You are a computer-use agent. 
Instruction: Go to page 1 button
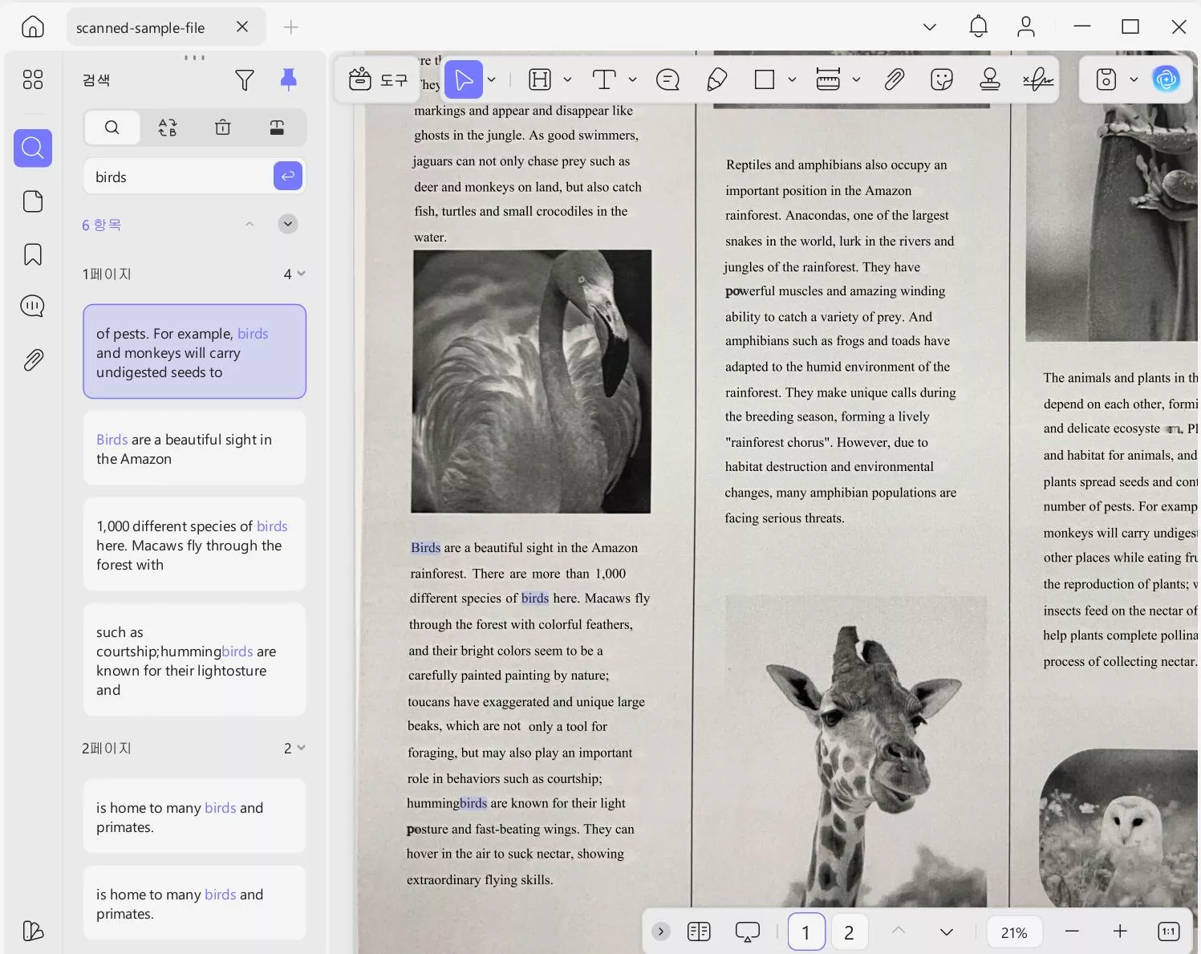coord(806,932)
